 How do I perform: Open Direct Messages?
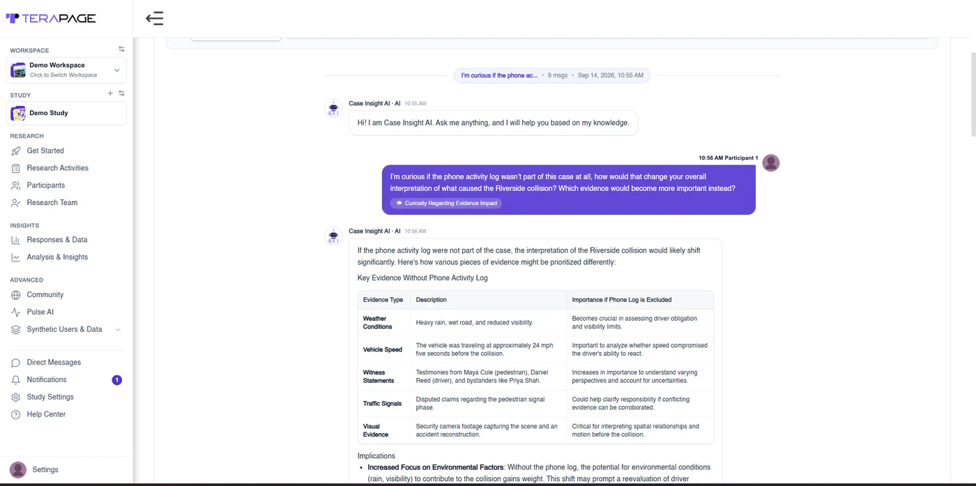(x=54, y=363)
